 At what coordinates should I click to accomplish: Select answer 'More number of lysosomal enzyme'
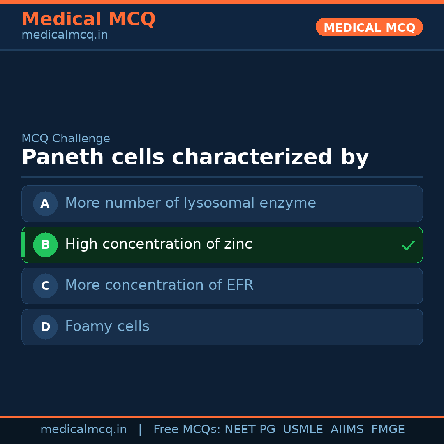point(190,203)
